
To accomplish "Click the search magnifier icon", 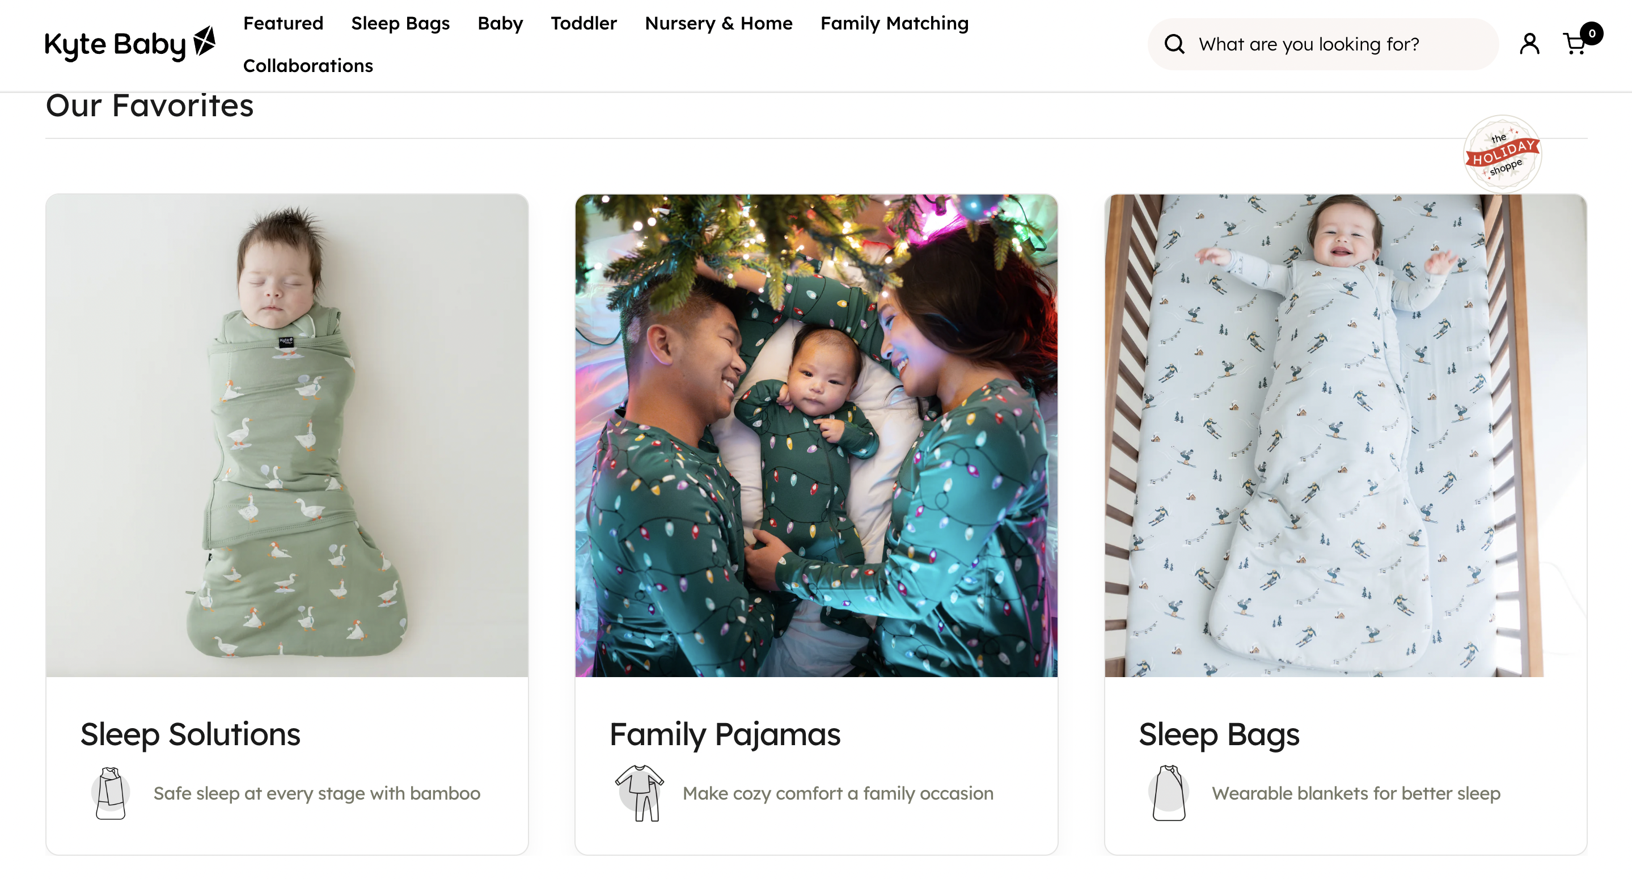I will tap(1174, 44).
